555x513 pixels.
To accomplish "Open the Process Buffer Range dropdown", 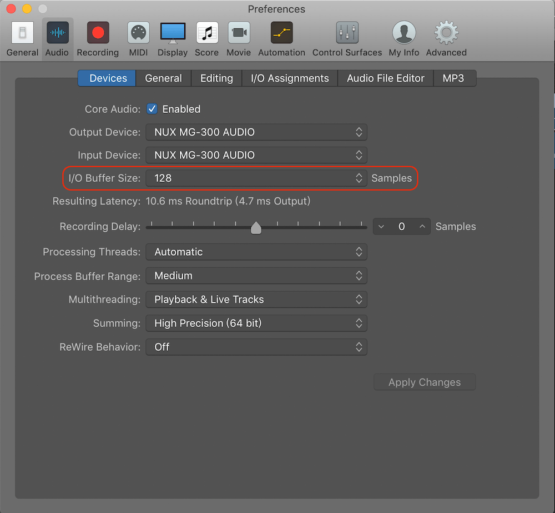I will 256,276.
